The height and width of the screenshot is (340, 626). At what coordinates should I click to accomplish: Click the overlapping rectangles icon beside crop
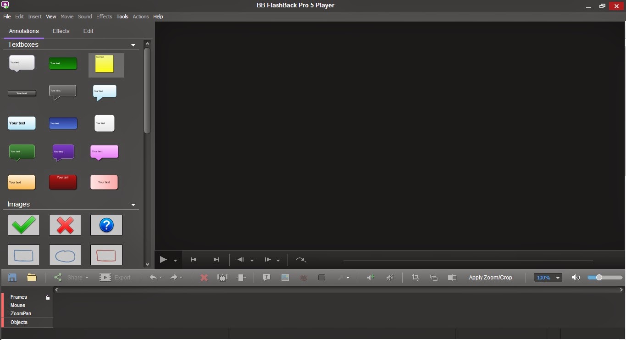tap(434, 278)
